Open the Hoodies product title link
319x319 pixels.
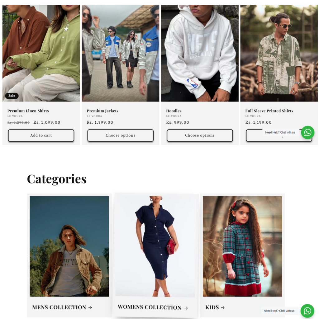174,111
